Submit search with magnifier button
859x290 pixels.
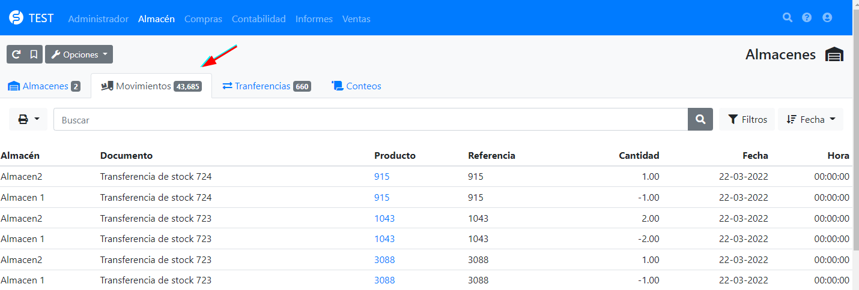coord(700,119)
